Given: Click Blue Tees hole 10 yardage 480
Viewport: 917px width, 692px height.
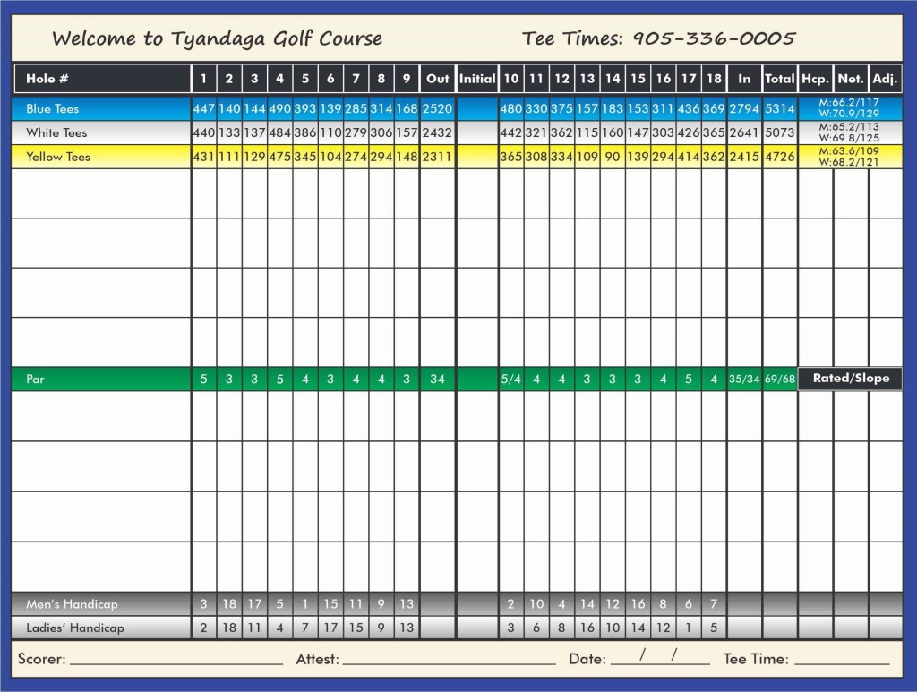Looking at the screenshot, I should point(510,108).
